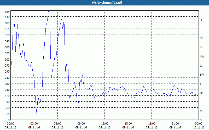This screenshot has width=209, height=130.
Task: Select the '510' y-axis value
Action: (x=7, y=17)
